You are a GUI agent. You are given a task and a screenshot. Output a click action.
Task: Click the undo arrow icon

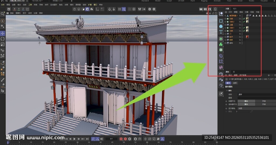pyautogui.click(x=2, y=1)
